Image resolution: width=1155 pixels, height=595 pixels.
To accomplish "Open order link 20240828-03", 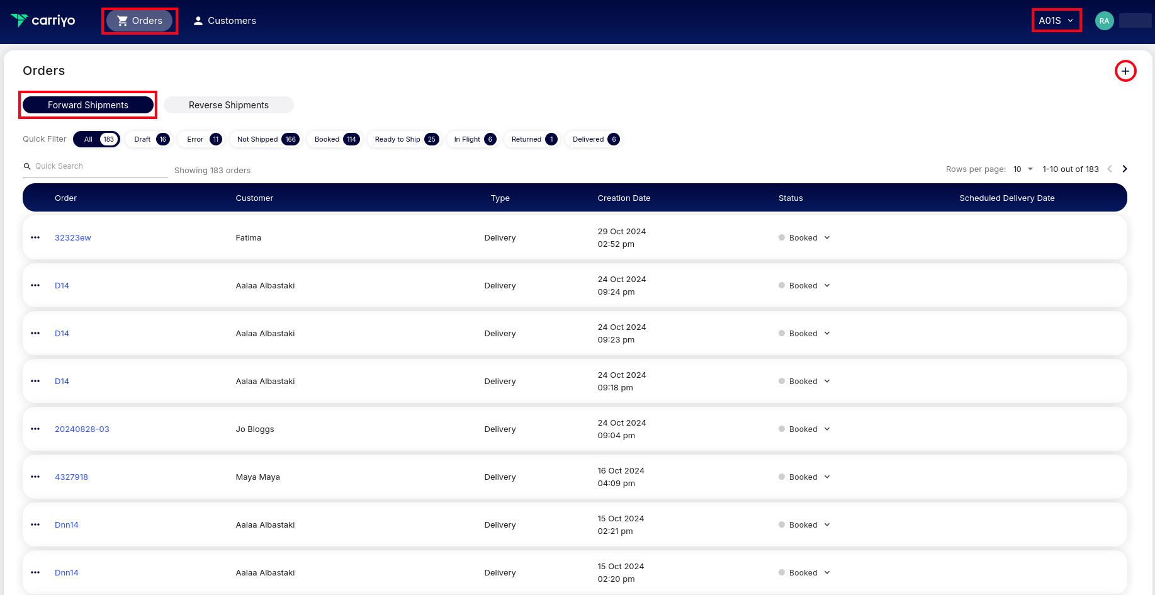I will click(x=82, y=429).
